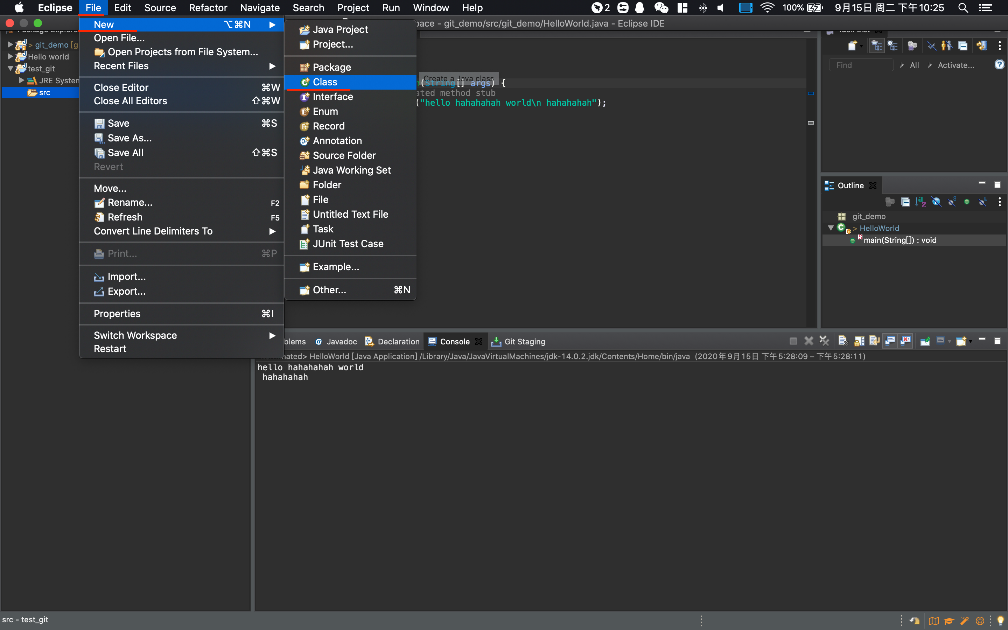Screen dimensions: 1008x630
Task: Choose Class from the New submenu
Action: [x=350, y=82]
